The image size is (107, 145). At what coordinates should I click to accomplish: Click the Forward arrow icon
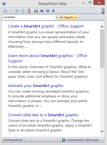pyautogui.click(x=11, y=11)
